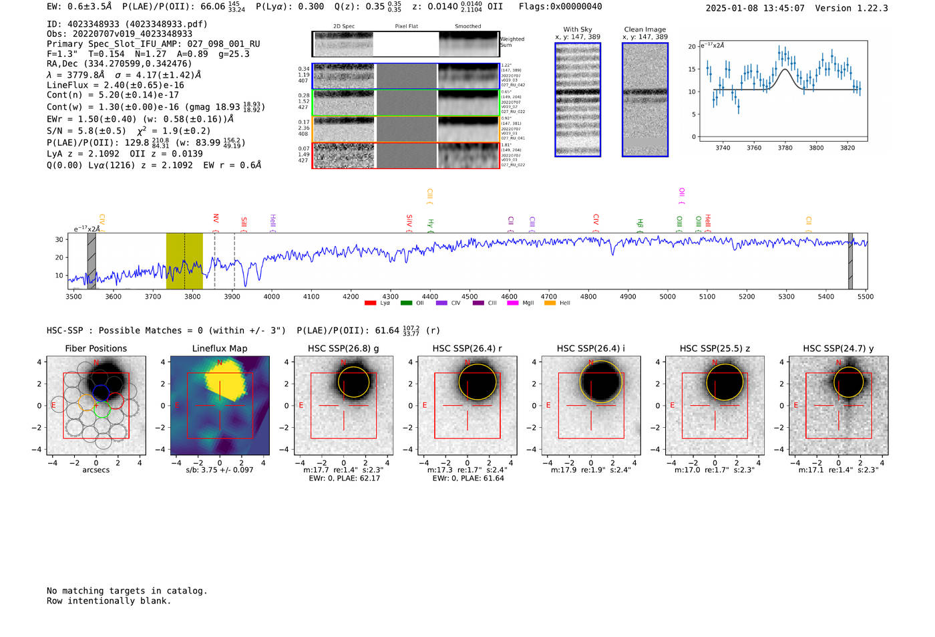
Task: Select the orange HeII legend swatch
Action: click(550, 303)
